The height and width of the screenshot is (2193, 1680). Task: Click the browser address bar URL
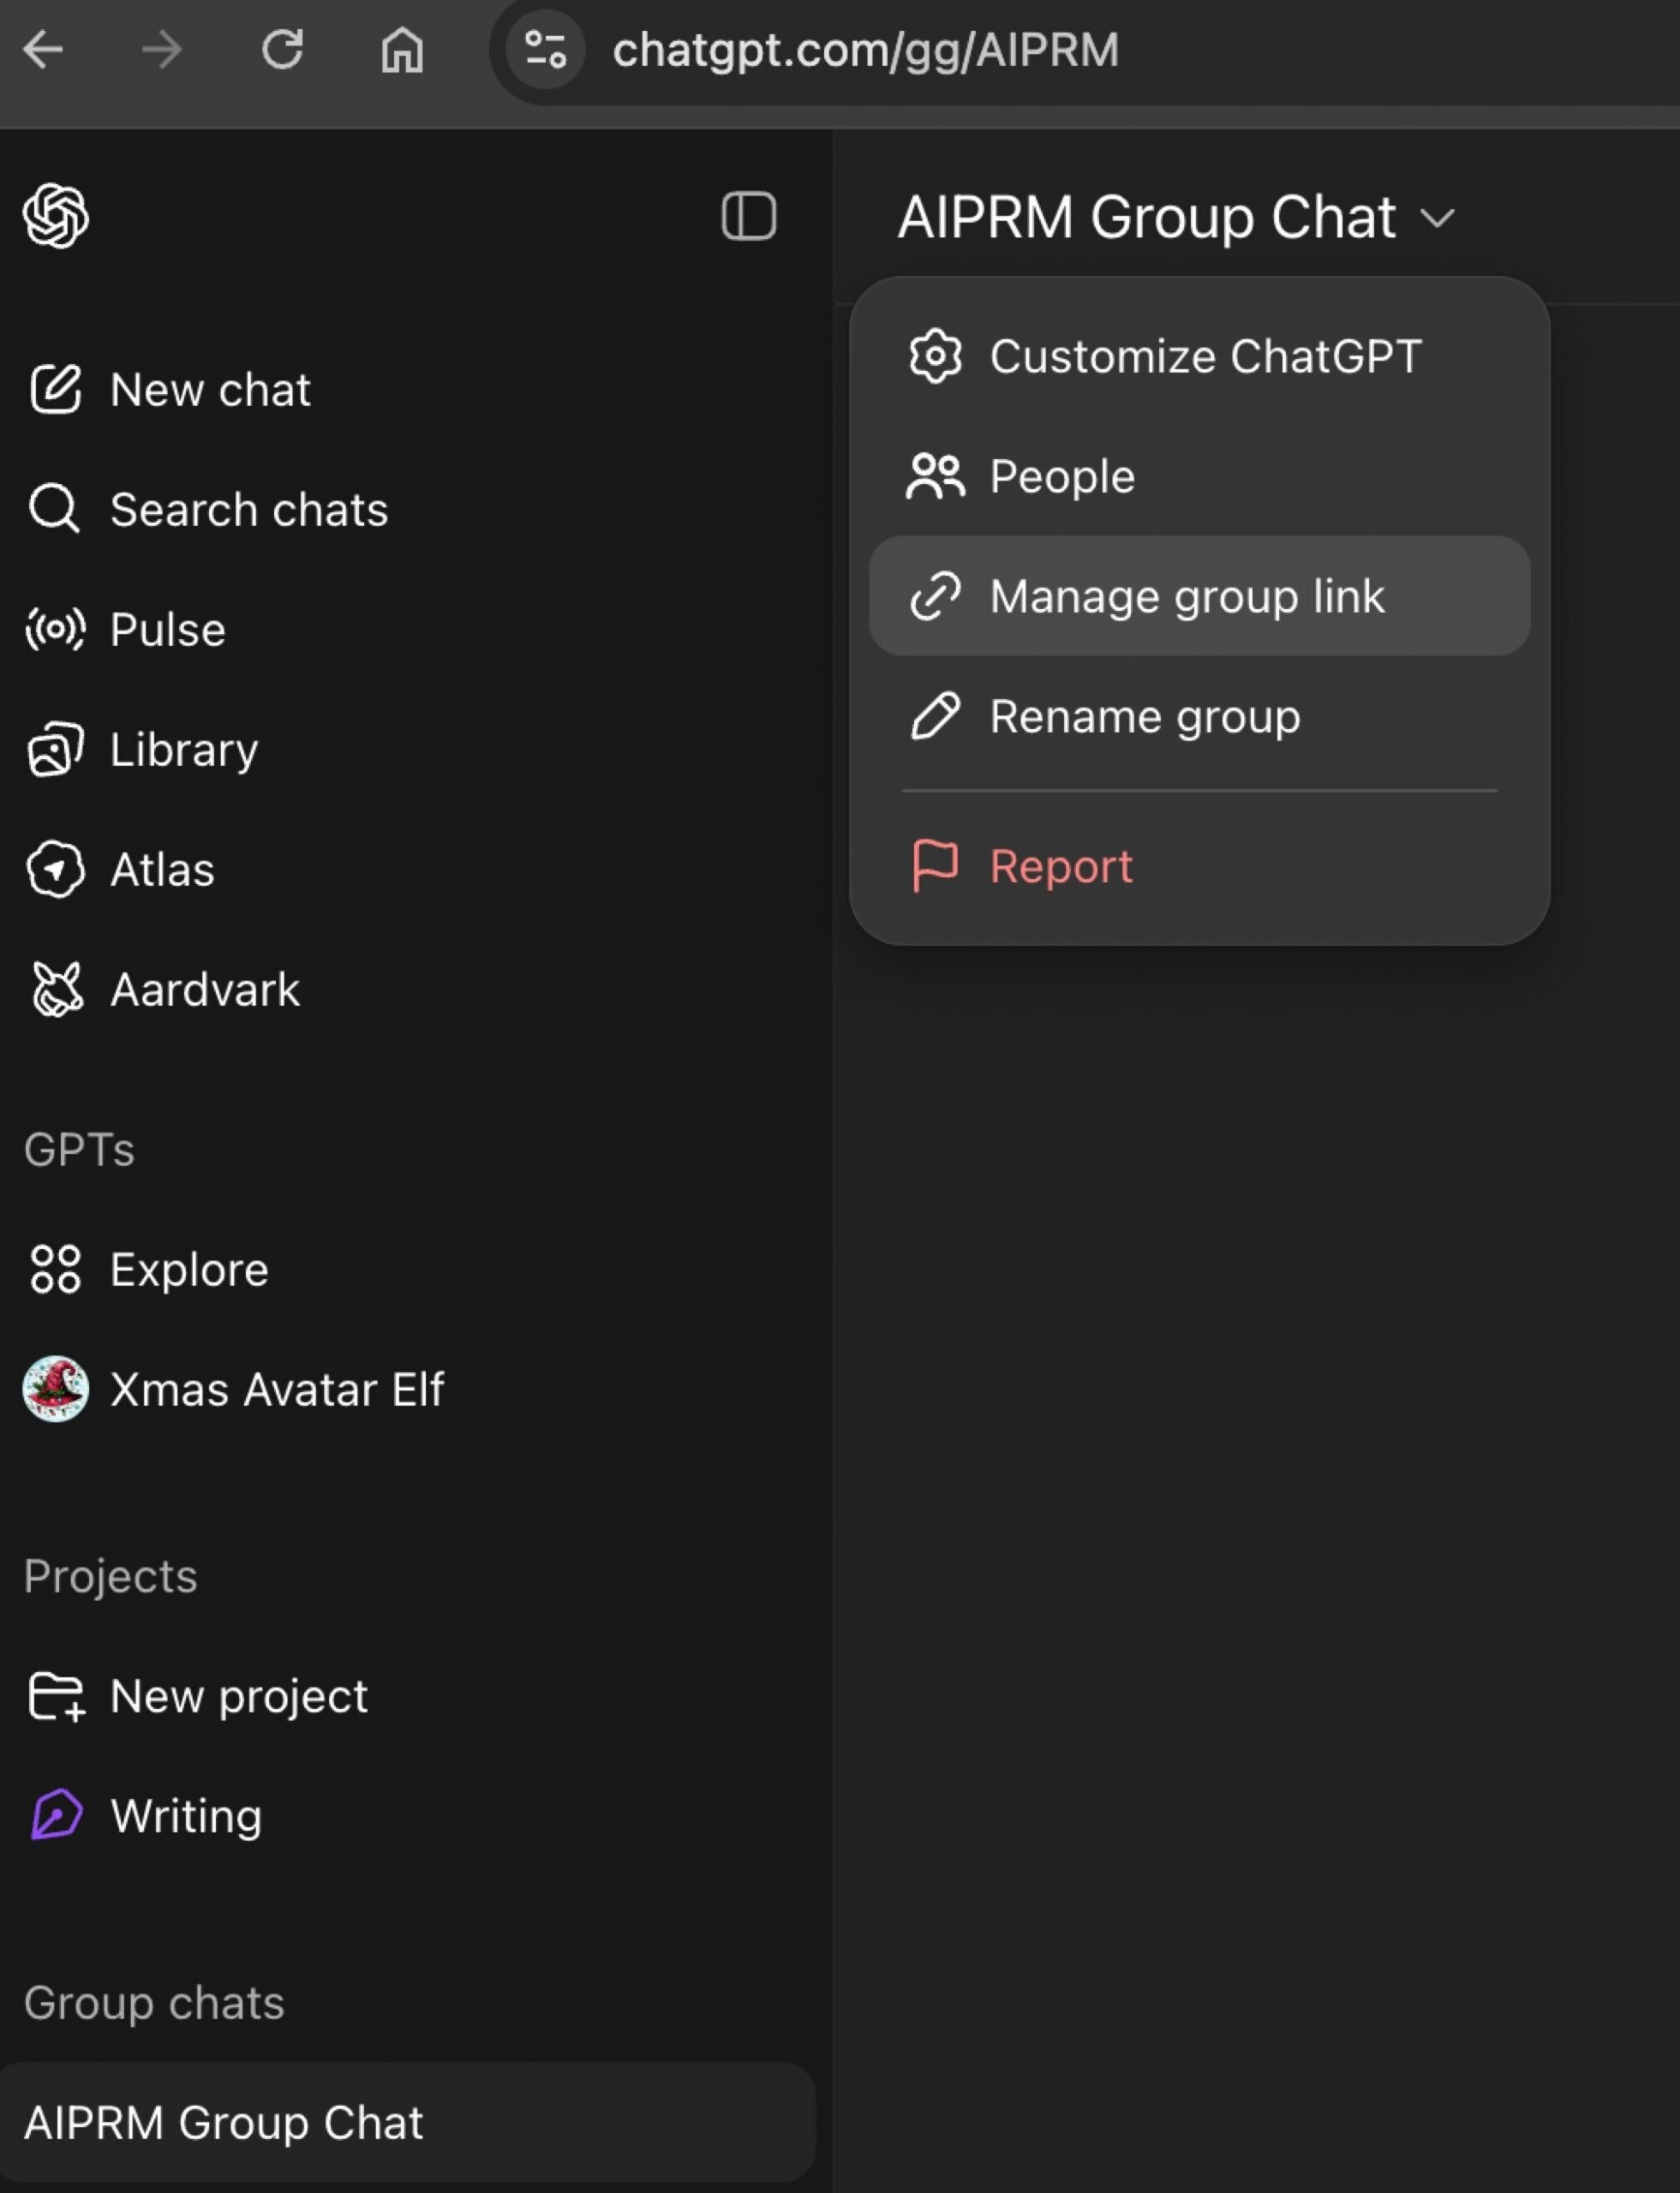[865, 50]
